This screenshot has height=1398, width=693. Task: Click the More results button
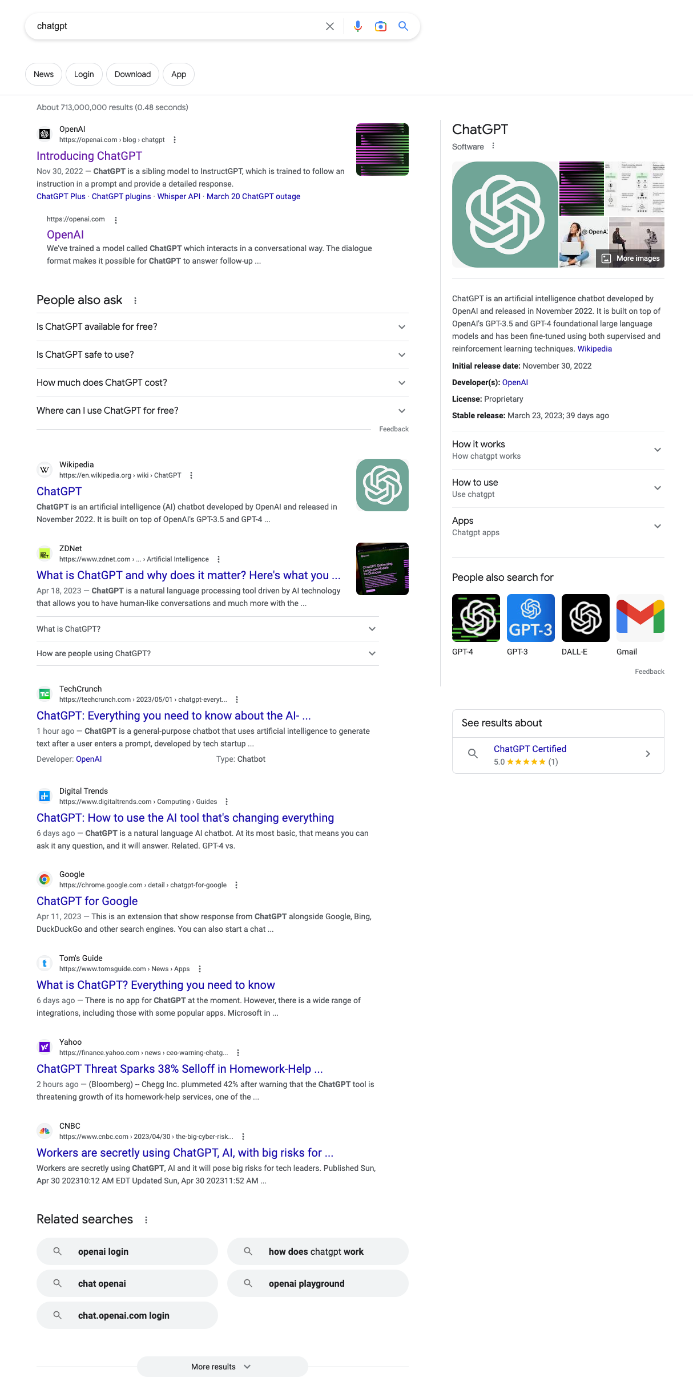[223, 1367]
